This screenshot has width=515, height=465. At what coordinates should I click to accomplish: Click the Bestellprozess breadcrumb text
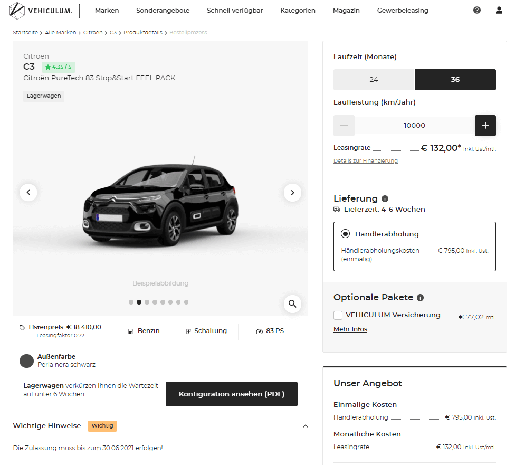coord(188,33)
